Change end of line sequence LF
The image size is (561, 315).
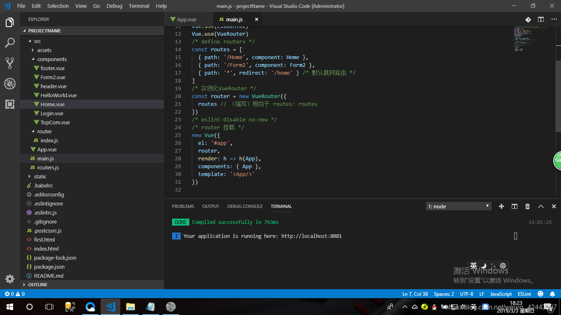tap(482, 294)
